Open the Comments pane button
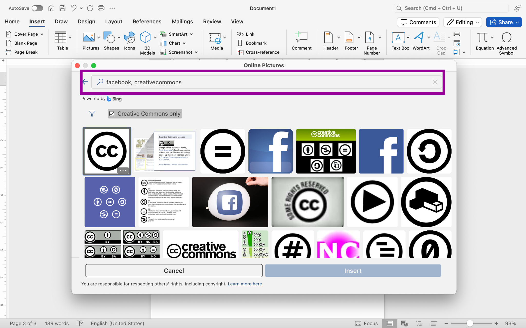526x328 pixels. tap(418, 22)
